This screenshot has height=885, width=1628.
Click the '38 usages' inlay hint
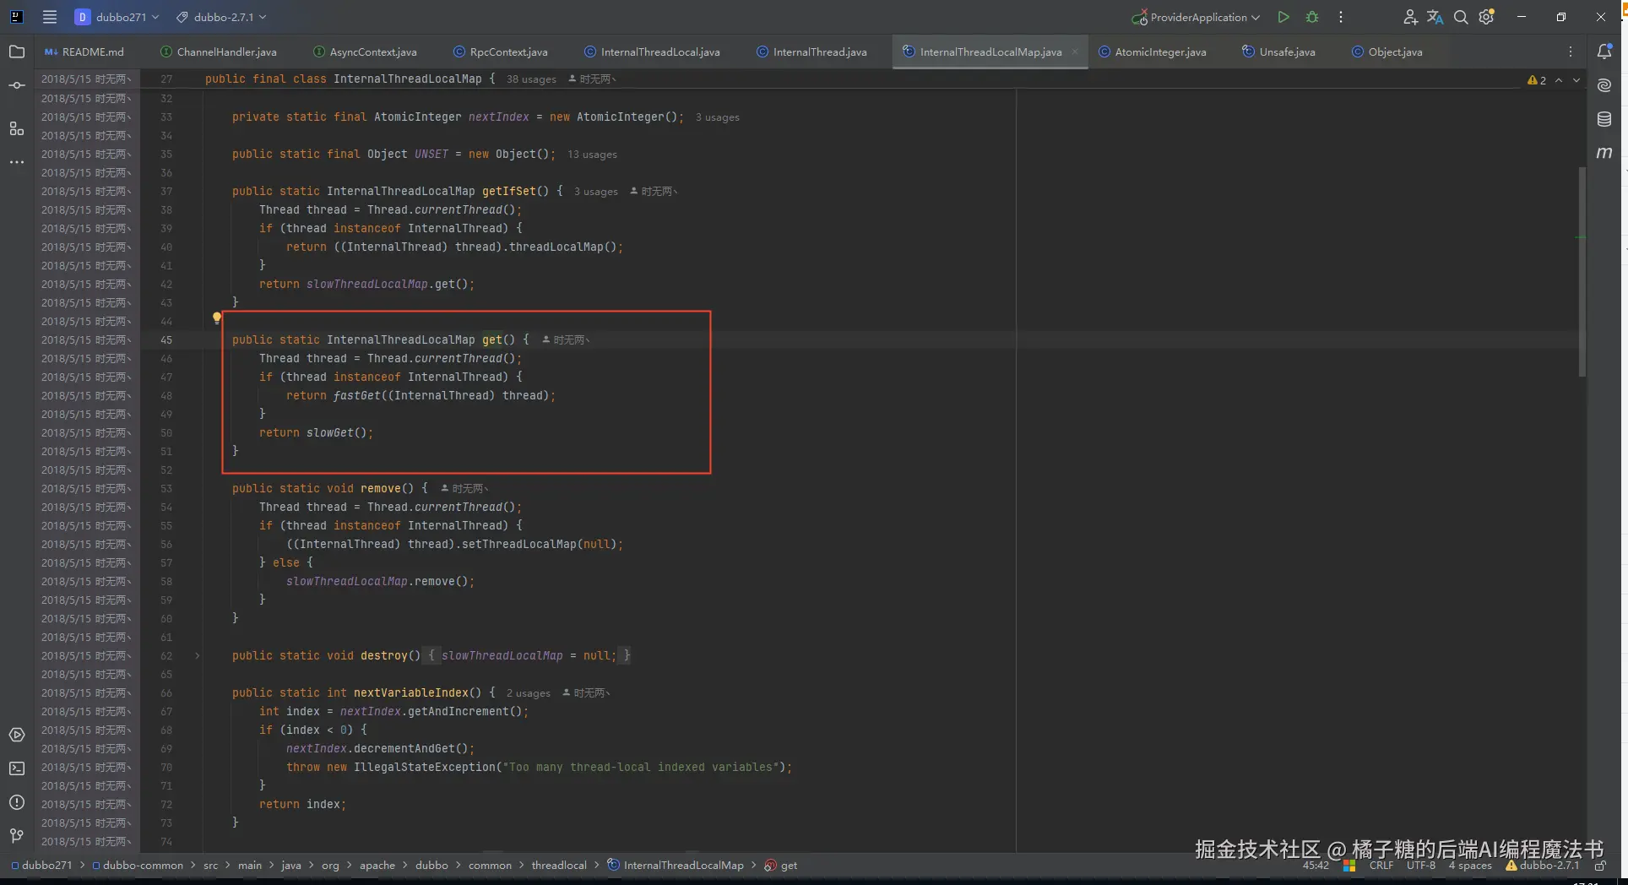pos(531,79)
